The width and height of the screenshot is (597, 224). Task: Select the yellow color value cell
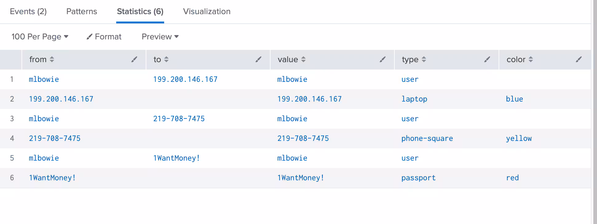coord(519,138)
